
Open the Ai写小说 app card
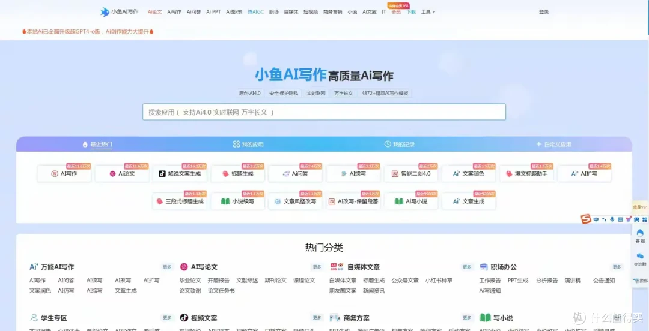tap(410, 201)
